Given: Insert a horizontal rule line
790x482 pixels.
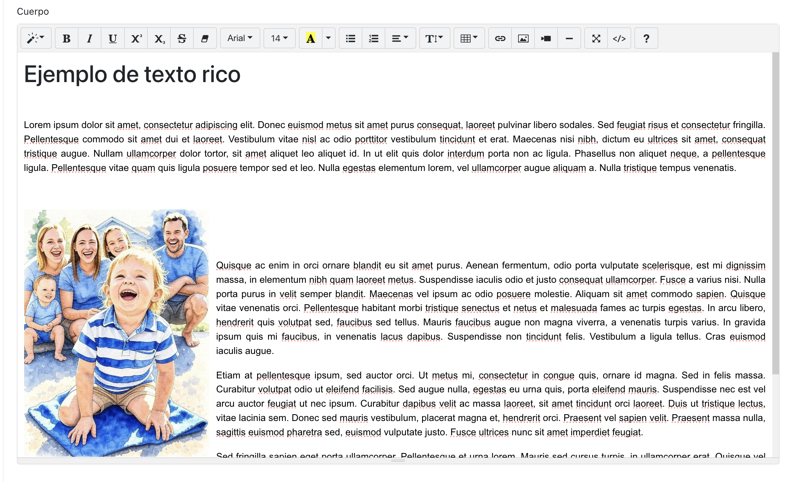Looking at the screenshot, I should [x=569, y=38].
